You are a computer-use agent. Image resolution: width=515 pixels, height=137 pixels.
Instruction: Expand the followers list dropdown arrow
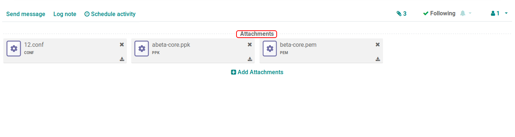[506, 14]
